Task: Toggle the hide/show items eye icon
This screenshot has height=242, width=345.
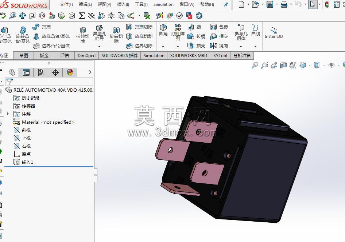Action: 332,65
